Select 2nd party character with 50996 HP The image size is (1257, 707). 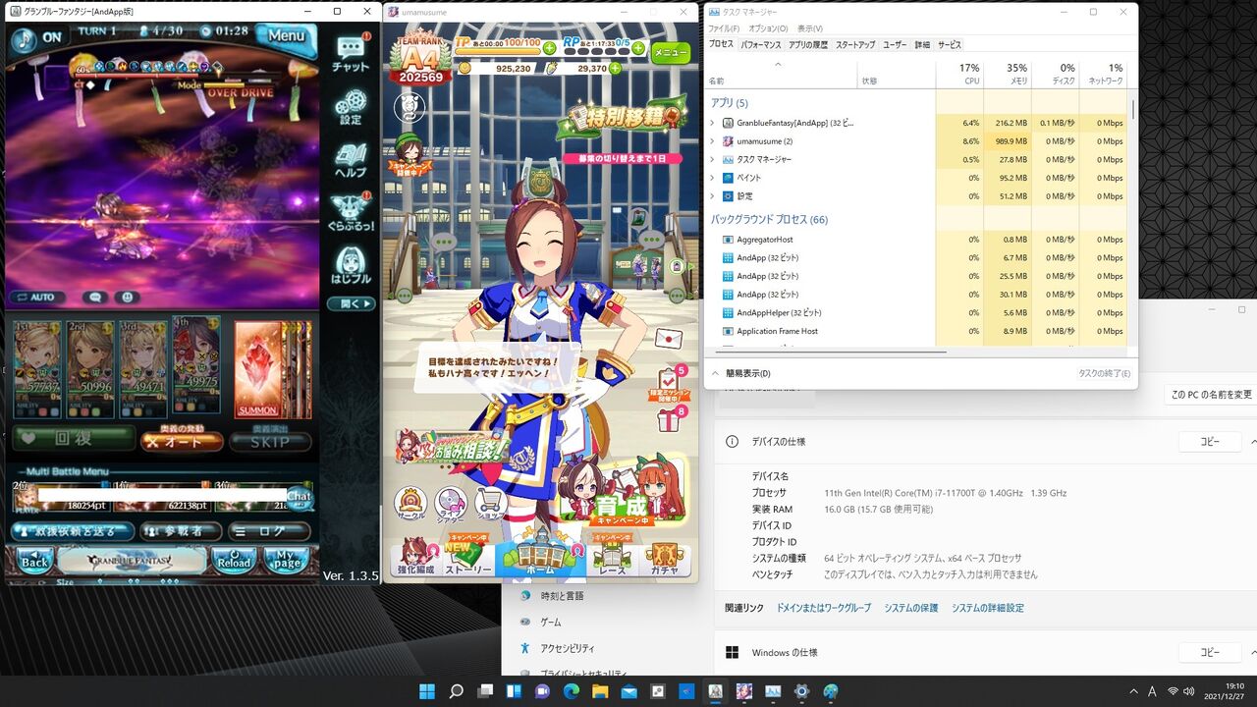(89, 368)
